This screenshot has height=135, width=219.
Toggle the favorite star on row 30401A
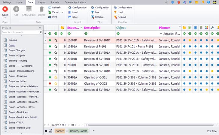click(56, 77)
